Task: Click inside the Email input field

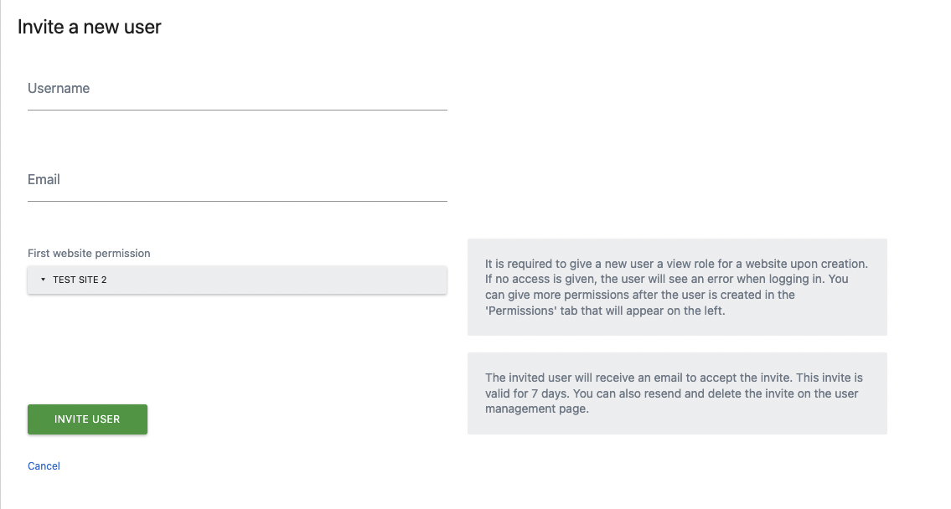Action: (237, 190)
